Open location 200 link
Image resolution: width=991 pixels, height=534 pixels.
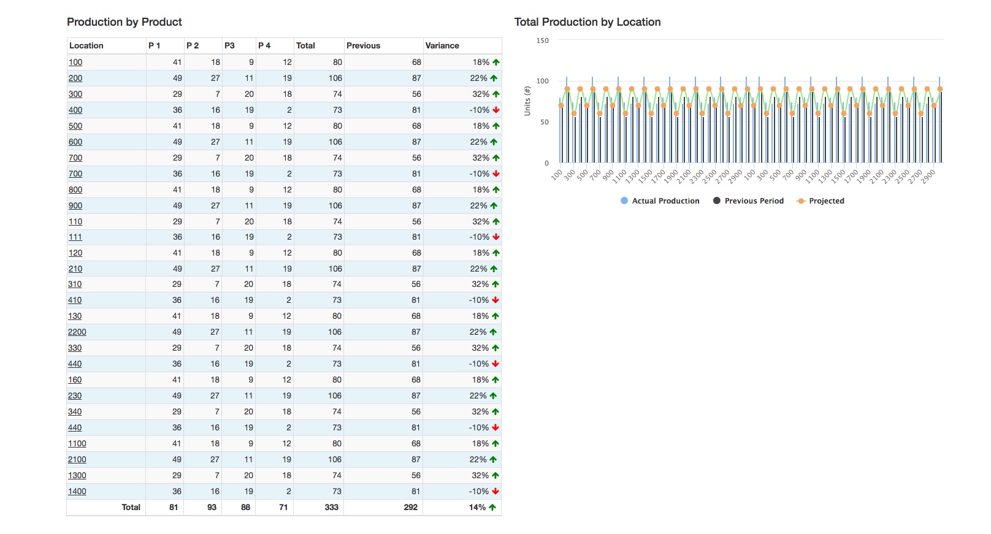click(75, 78)
